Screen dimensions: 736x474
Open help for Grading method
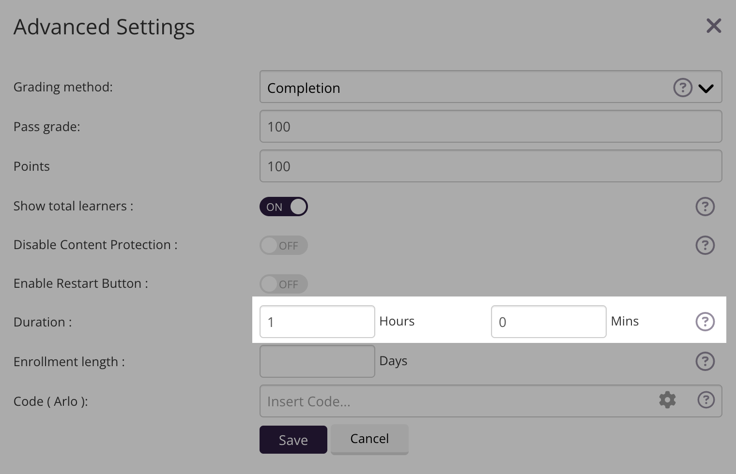tap(683, 88)
